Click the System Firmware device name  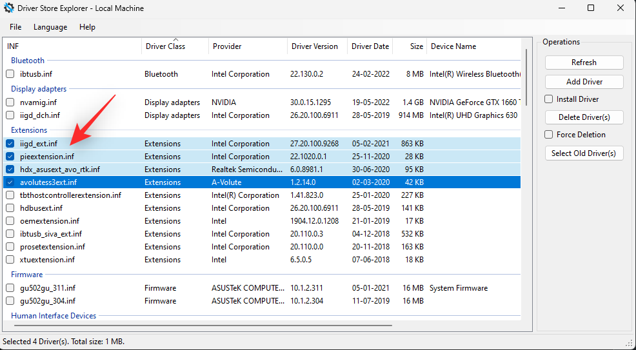[x=459, y=288]
